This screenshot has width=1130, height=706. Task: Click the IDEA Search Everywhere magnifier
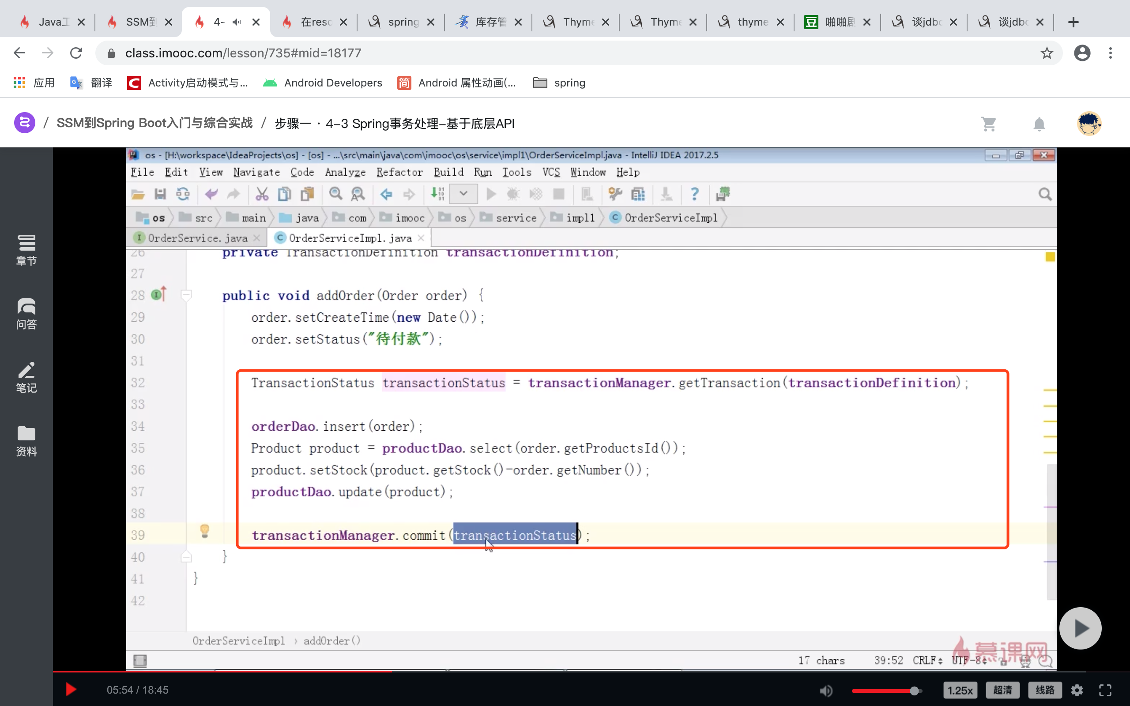(1045, 194)
